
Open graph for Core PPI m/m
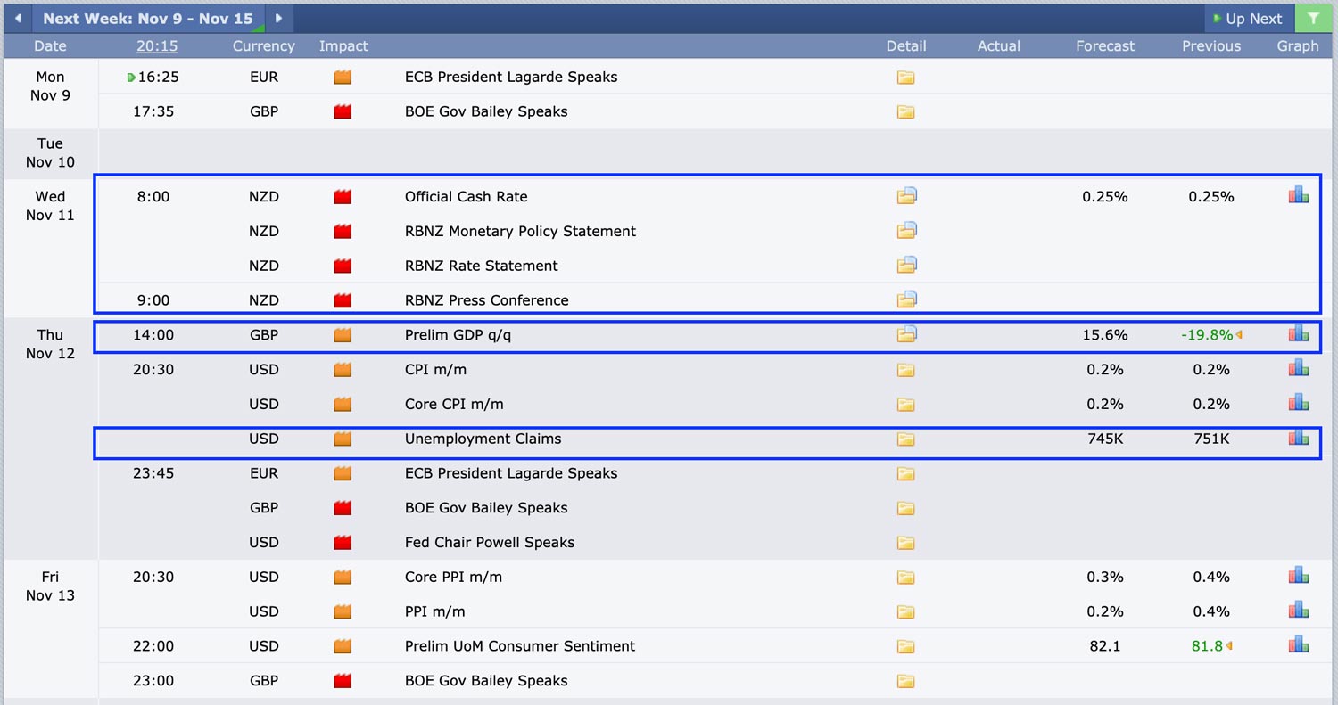point(1298,578)
